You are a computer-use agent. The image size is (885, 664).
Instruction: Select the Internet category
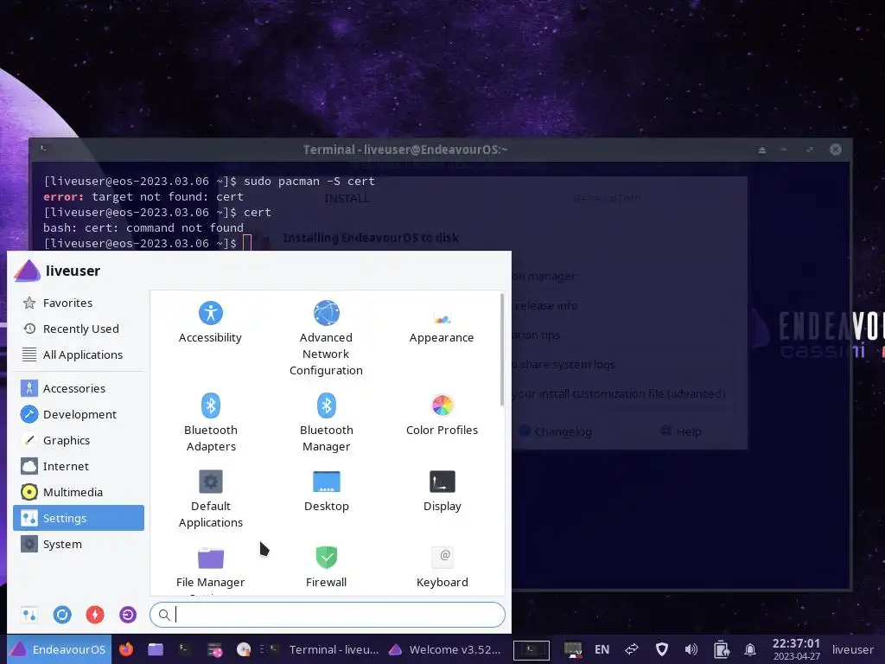79,466
